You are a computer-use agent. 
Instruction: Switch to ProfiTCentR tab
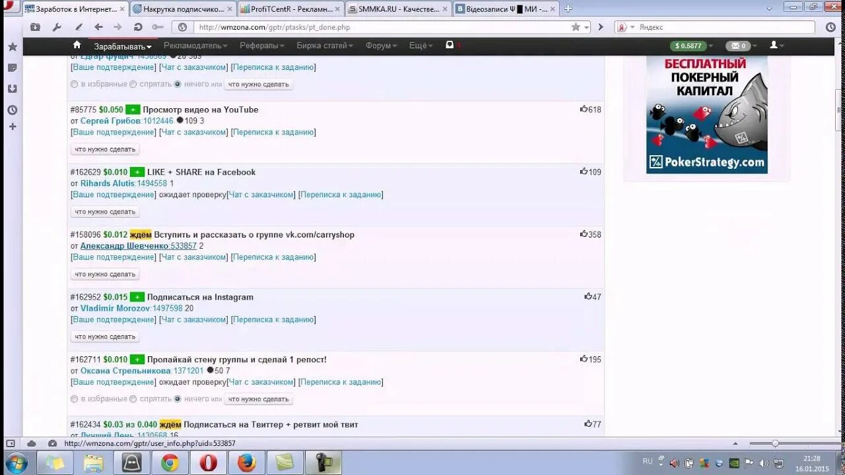tap(290, 9)
